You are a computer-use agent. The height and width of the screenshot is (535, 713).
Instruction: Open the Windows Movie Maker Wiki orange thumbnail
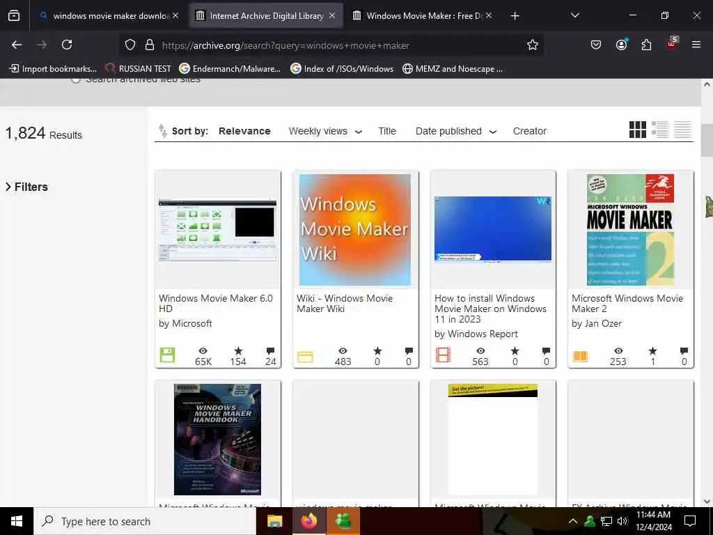point(354,230)
